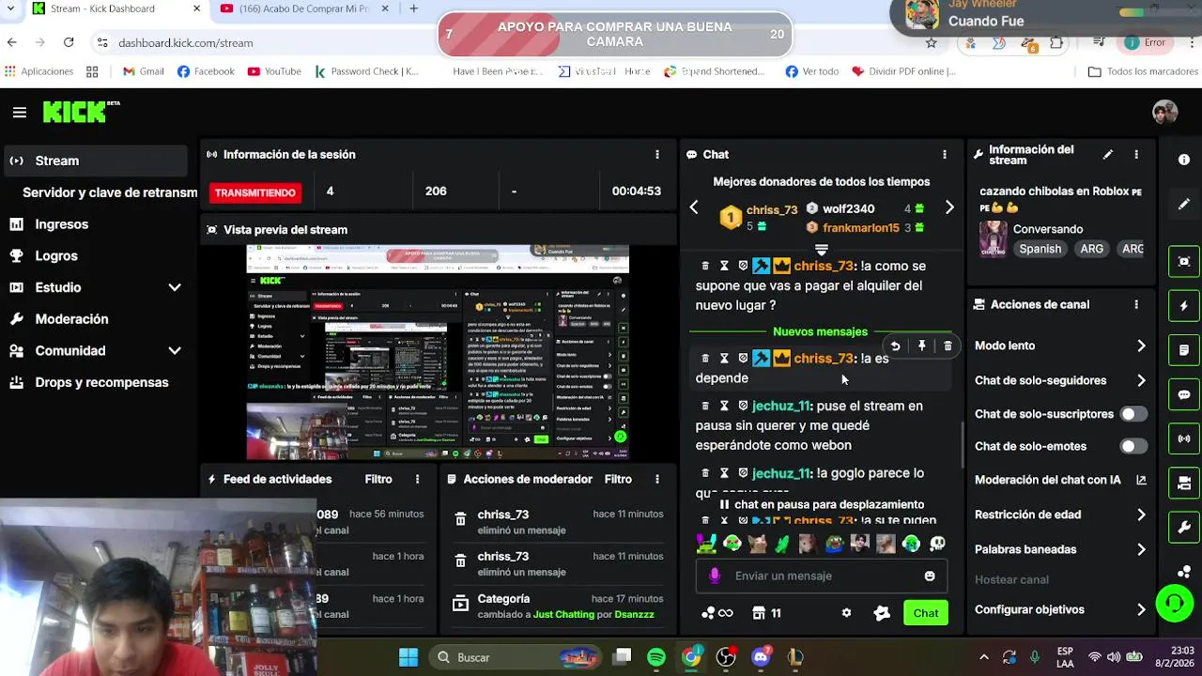Click the pencil icon in right sidebar
This screenshot has width=1202, height=676.
click(x=1184, y=205)
